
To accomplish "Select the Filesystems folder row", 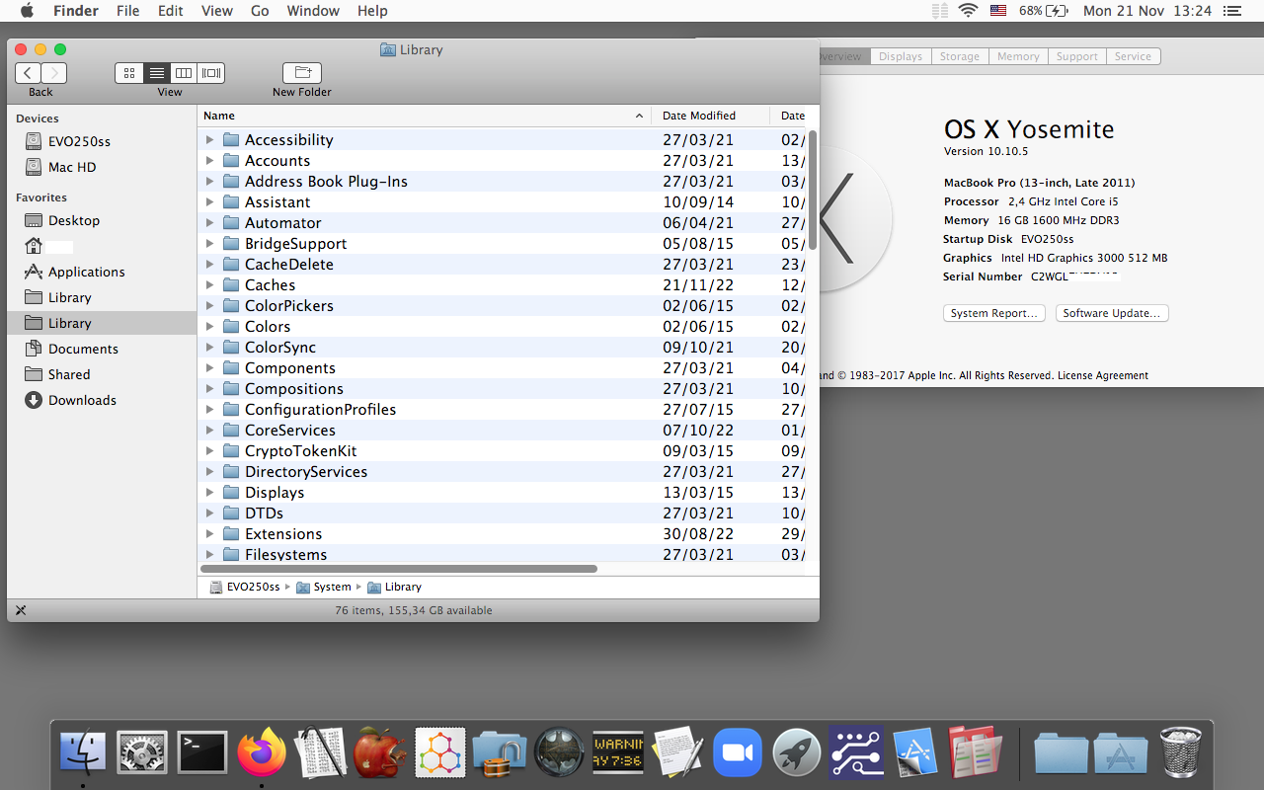I will coord(504,553).
